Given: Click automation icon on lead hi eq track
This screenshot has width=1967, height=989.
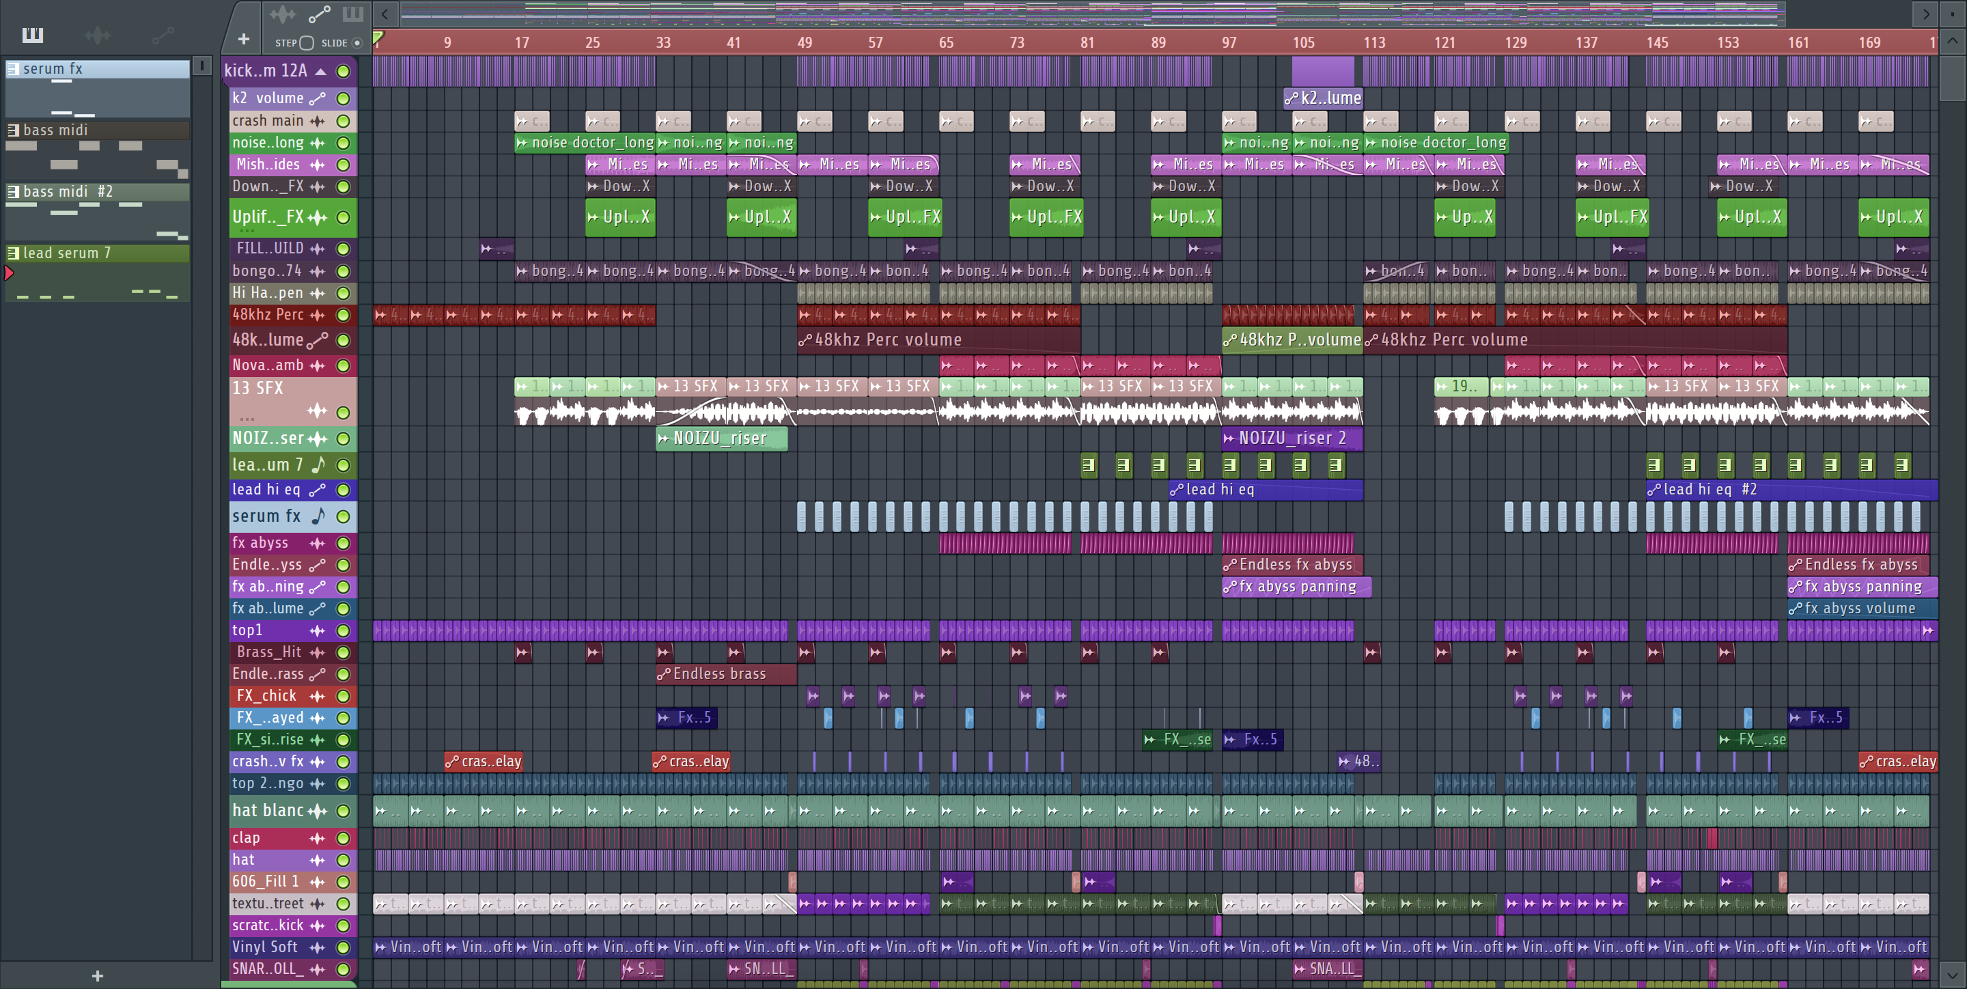Looking at the screenshot, I should pyautogui.click(x=318, y=490).
